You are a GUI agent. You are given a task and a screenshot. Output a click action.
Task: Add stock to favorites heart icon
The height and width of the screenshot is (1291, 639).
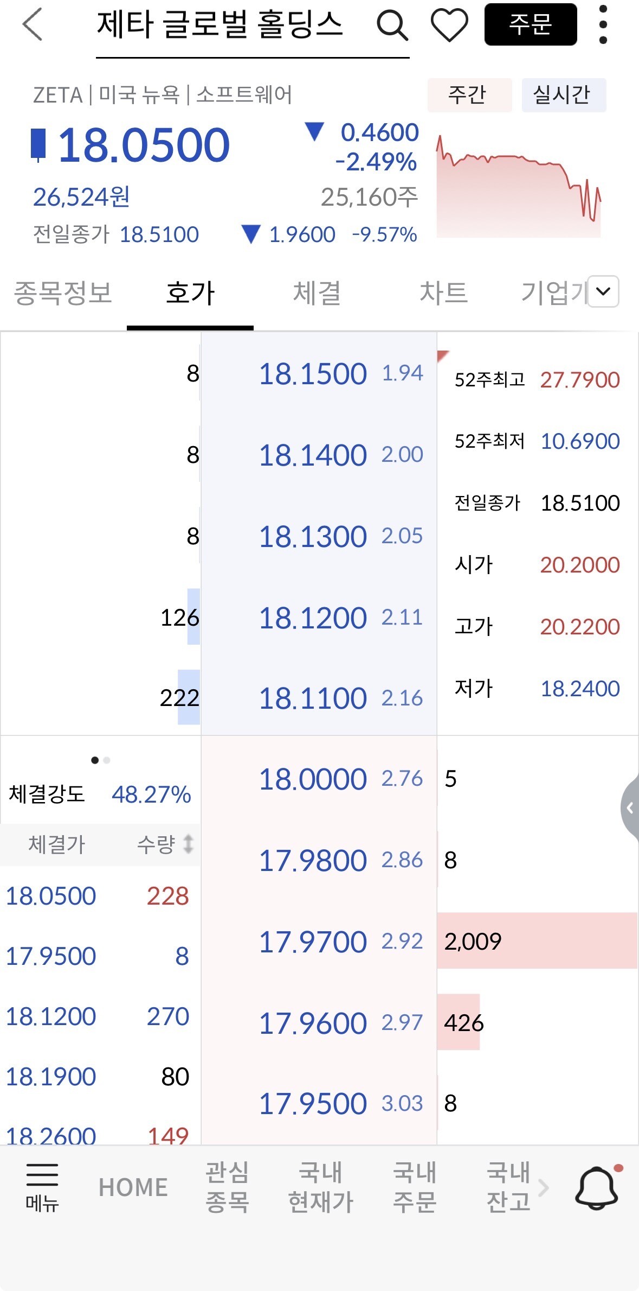pos(449,26)
